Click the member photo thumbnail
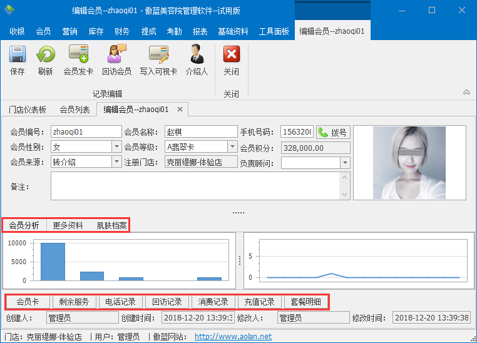Image resolution: width=477 pixels, height=343 pixels. tap(409, 163)
